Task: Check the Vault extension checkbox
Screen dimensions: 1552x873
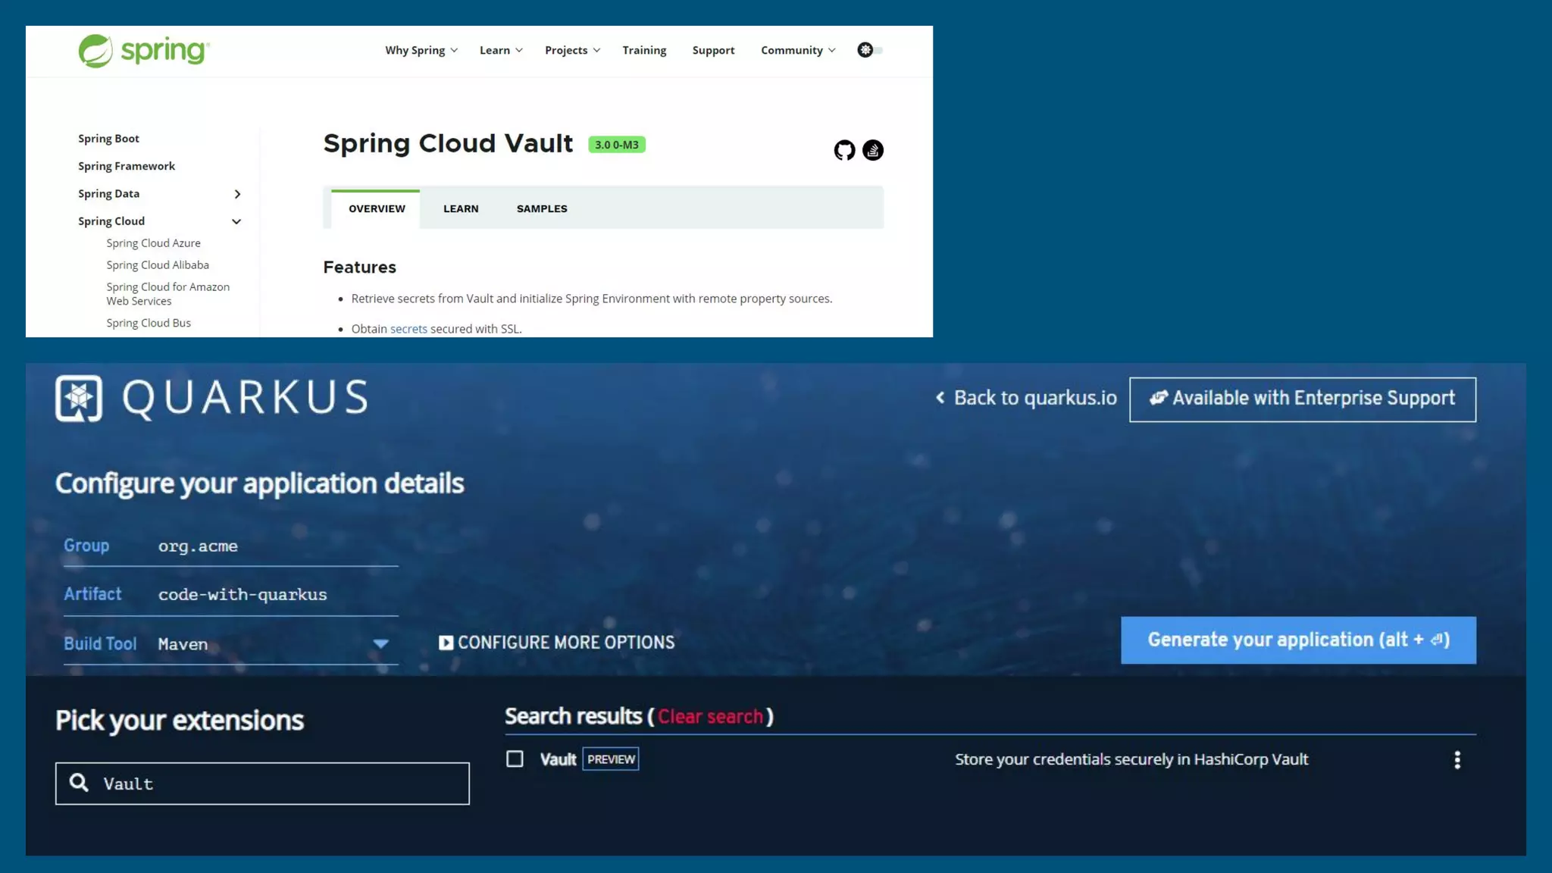Action: pyautogui.click(x=515, y=759)
